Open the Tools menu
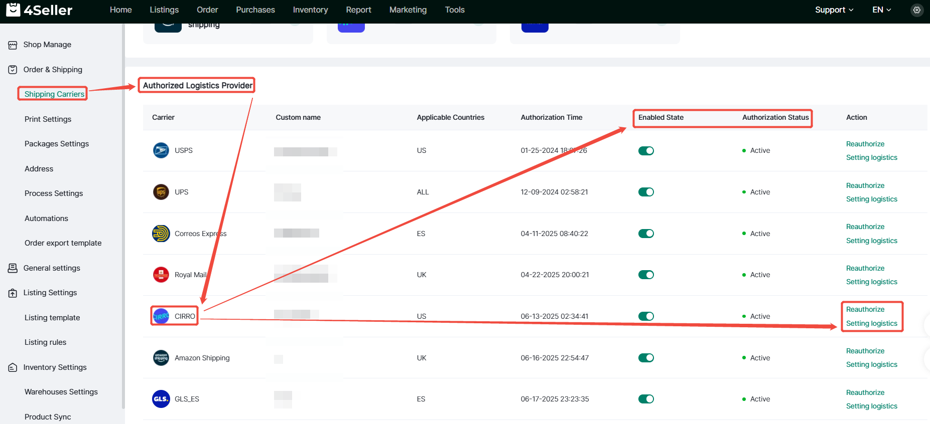Viewport: 930px width, 424px height. (x=455, y=10)
